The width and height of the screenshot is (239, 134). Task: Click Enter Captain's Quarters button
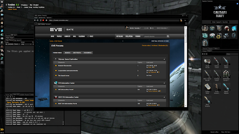(220, 22)
